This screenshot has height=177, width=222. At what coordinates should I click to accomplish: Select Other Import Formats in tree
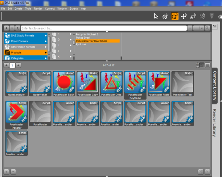coord(26,47)
